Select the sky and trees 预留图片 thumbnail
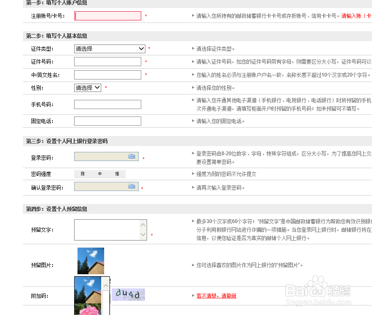372x315 pixels. 90,260
